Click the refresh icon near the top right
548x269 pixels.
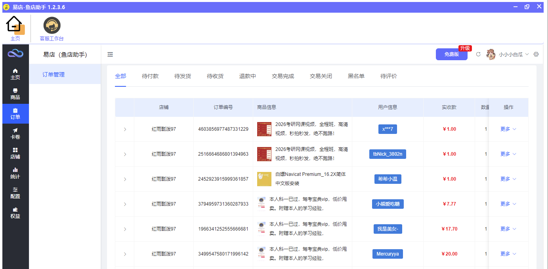(478, 54)
